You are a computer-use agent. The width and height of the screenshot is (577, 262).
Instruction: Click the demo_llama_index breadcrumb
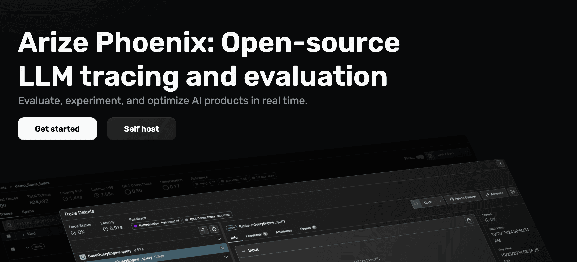coord(32,184)
